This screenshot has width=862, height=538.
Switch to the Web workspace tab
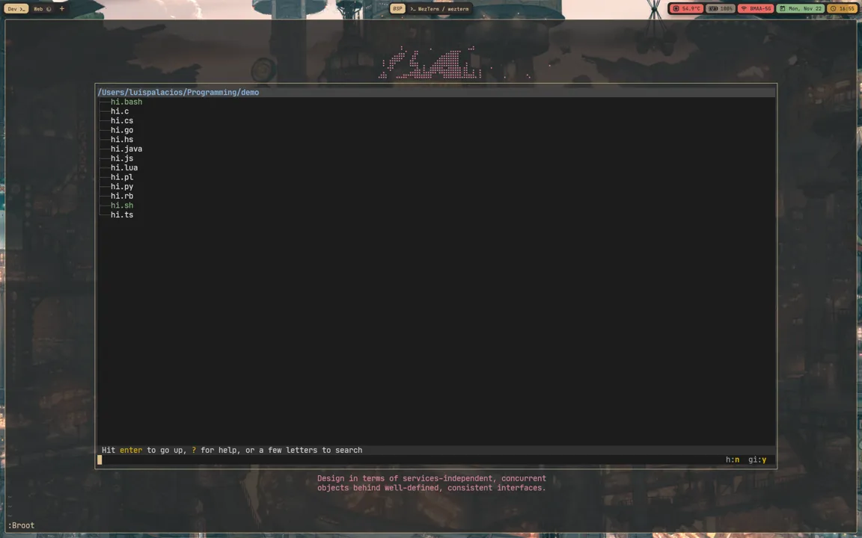[43, 9]
